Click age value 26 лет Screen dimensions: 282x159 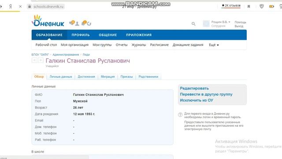[78, 108]
